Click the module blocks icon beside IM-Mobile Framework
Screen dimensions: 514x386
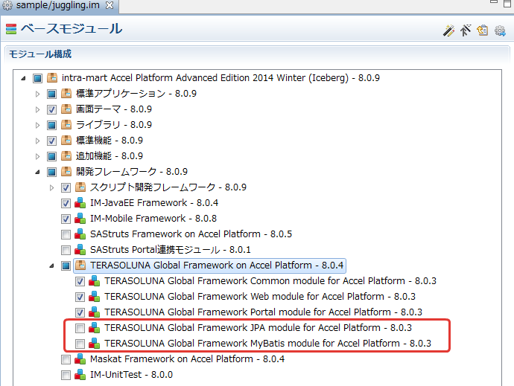coord(80,219)
